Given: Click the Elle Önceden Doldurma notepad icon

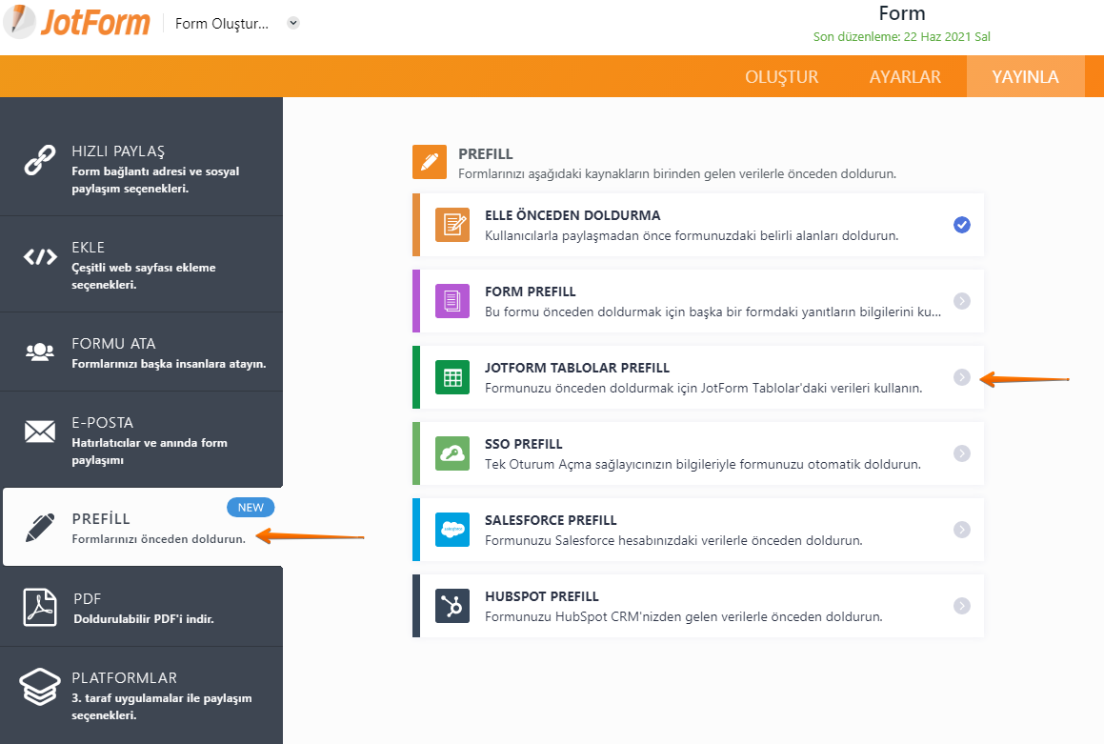Looking at the screenshot, I should (452, 225).
